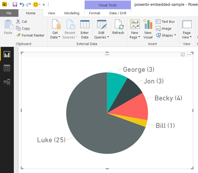Insert a New Visual
The image size is (198, 173).
pos(148,25)
